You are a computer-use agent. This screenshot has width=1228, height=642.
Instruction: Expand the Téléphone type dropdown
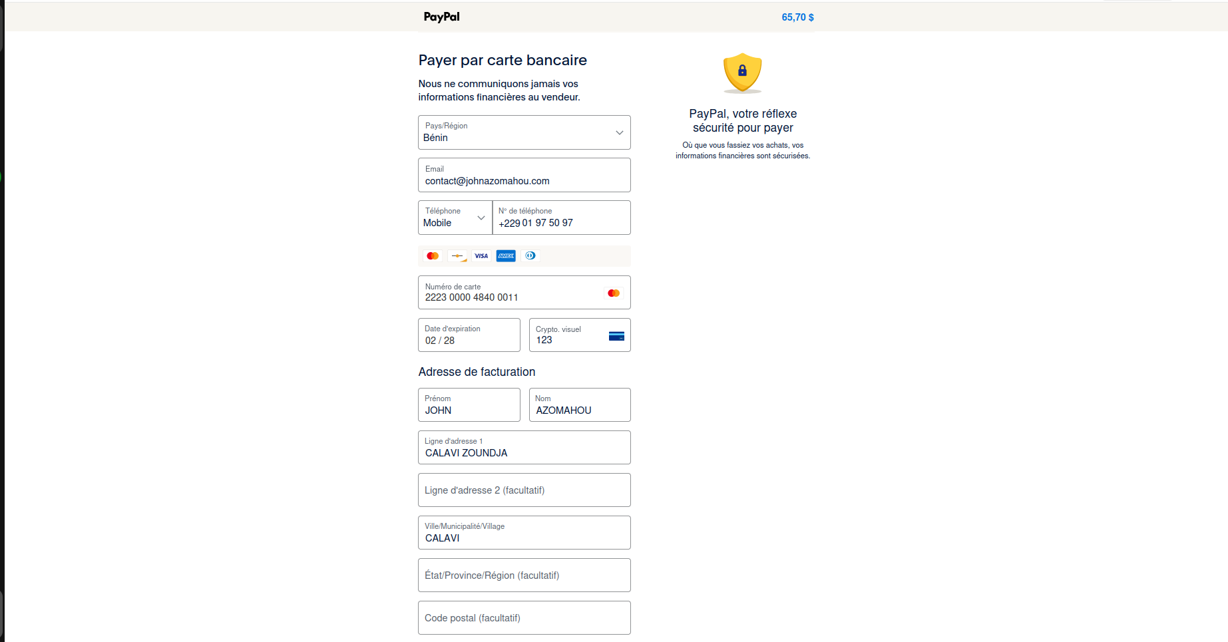[455, 218]
